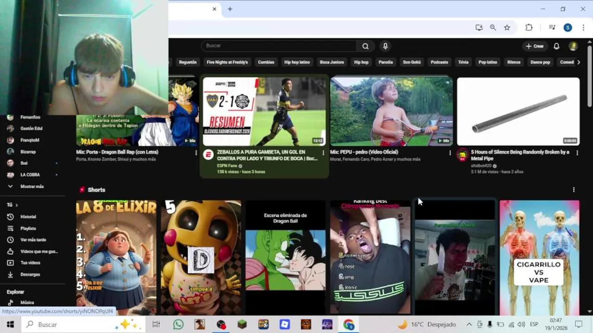The height and width of the screenshot is (333, 593).
Task: Open options for Porta Dragon Ball Rap mix
Action: (196, 153)
